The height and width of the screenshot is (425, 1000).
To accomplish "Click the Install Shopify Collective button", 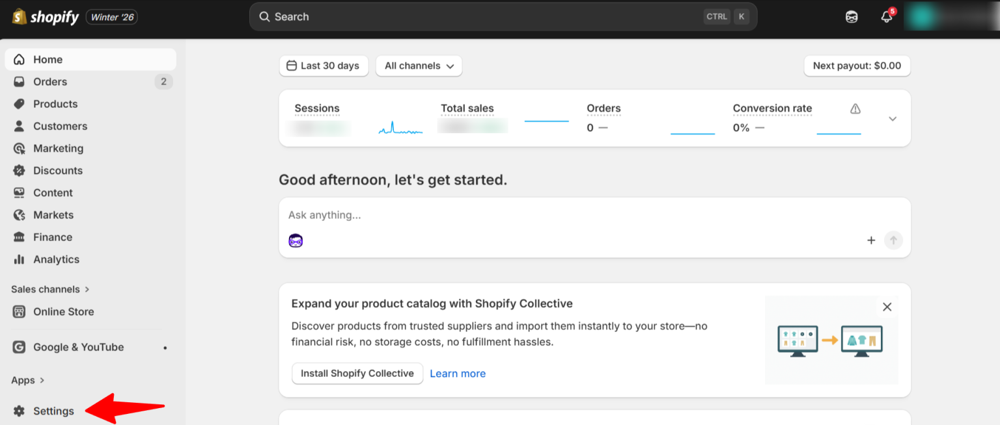I will (x=357, y=374).
